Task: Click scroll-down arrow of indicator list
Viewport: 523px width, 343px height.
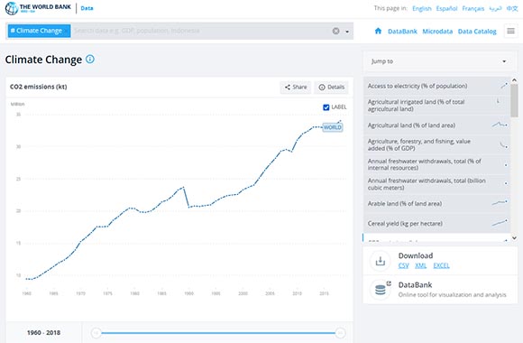Action: 514,237
